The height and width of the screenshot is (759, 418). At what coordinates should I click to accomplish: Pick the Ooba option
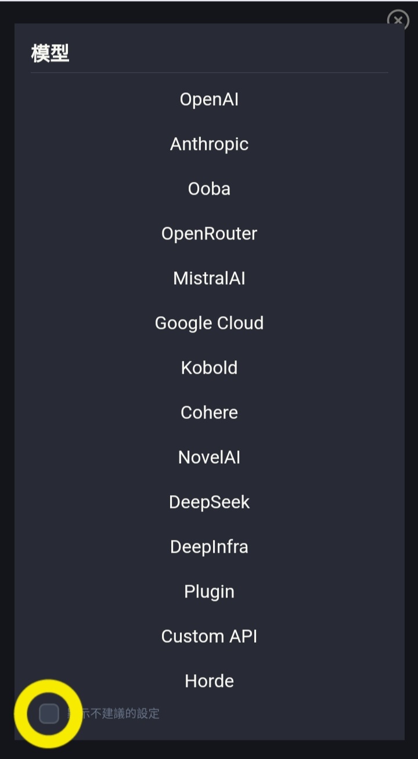(x=209, y=189)
